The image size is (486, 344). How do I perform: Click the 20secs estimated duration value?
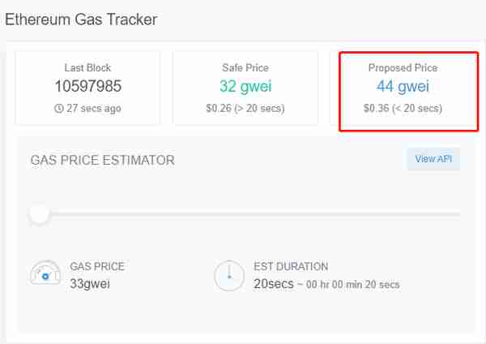coord(274,284)
